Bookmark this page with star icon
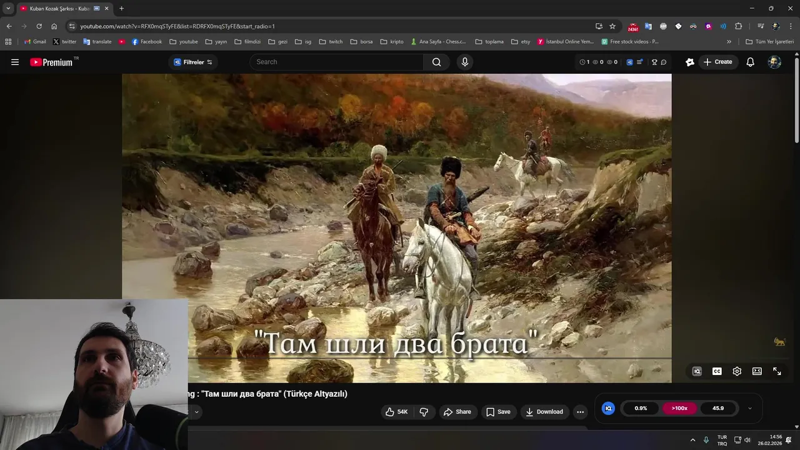This screenshot has height=450, width=800. 612,26
